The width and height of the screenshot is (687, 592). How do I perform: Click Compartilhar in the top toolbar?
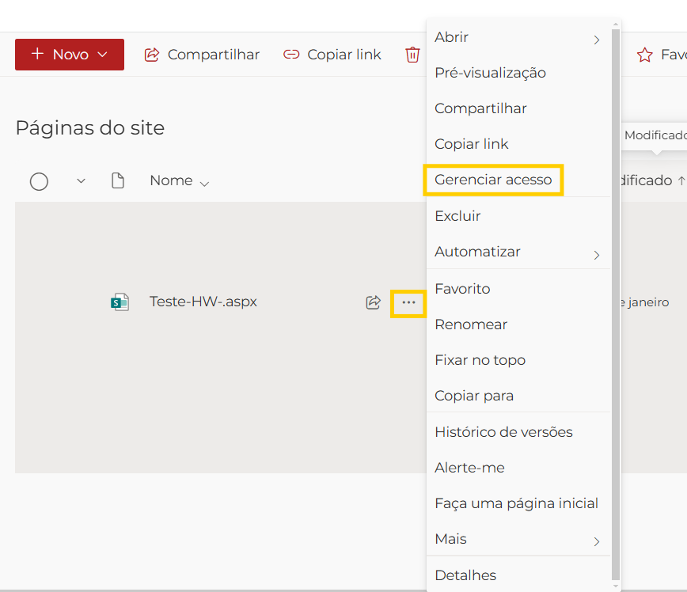click(x=202, y=55)
